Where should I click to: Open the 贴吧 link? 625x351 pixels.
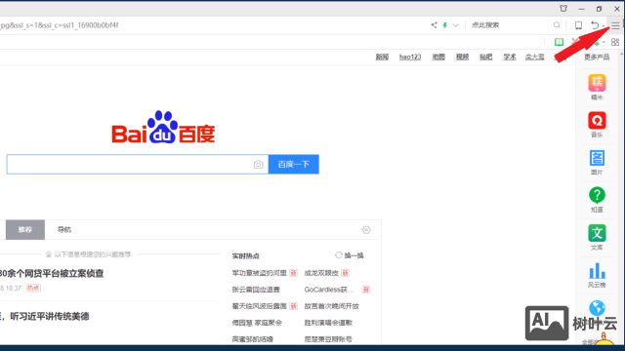click(x=486, y=57)
